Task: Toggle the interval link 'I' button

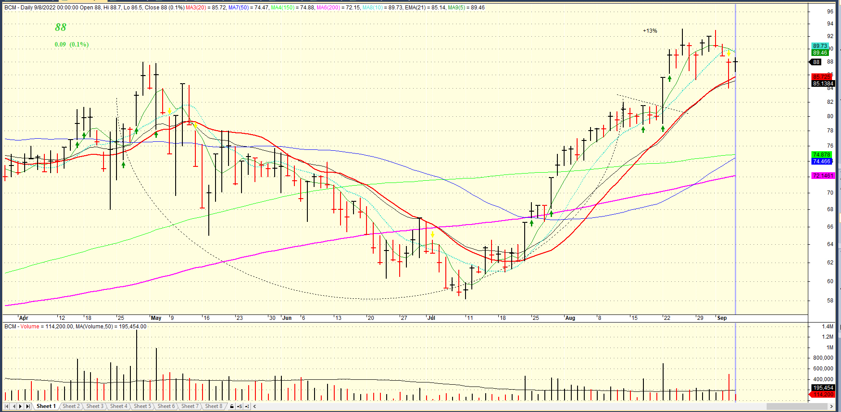Action: pos(247,406)
